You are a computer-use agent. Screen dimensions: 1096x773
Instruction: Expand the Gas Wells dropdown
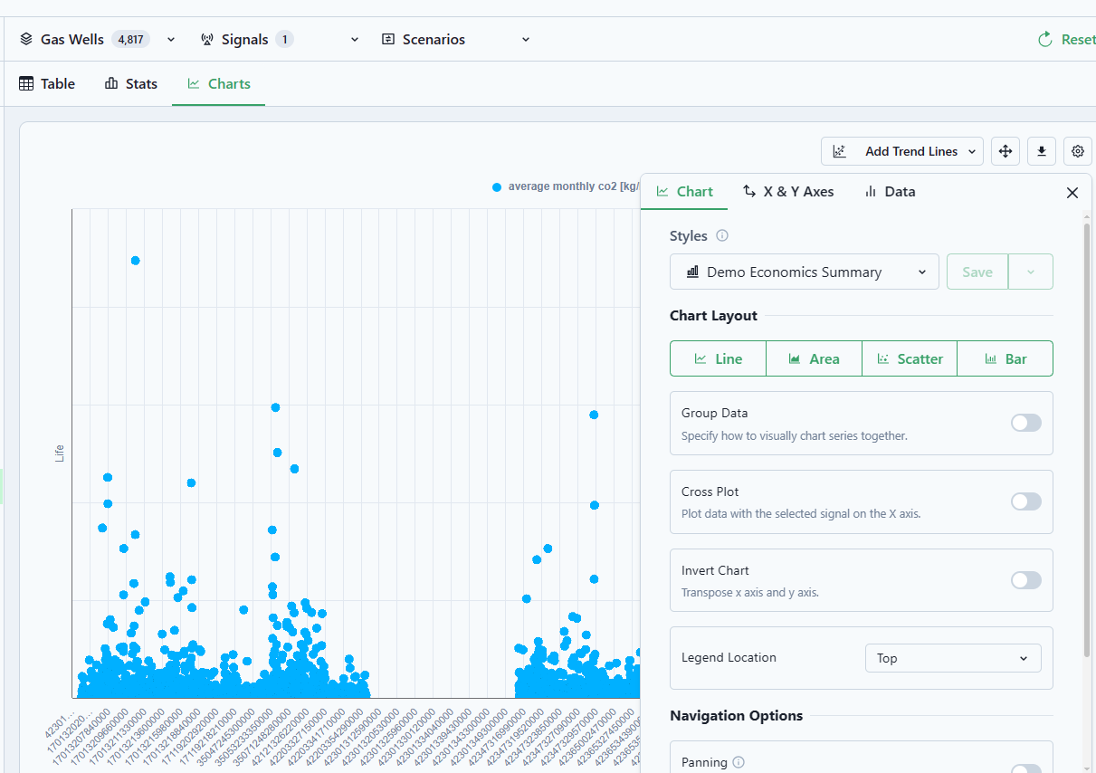171,40
